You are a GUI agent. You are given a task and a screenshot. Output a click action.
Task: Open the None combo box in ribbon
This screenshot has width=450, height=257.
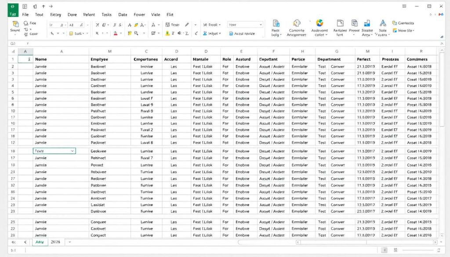[x=245, y=25]
